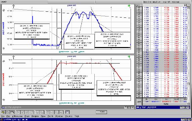Click the Save disk toolbar icon

(x=8, y=112)
